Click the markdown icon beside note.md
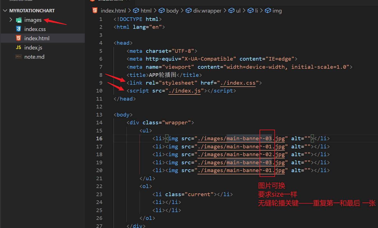The height and width of the screenshot is (228, 378). [18, 57]
